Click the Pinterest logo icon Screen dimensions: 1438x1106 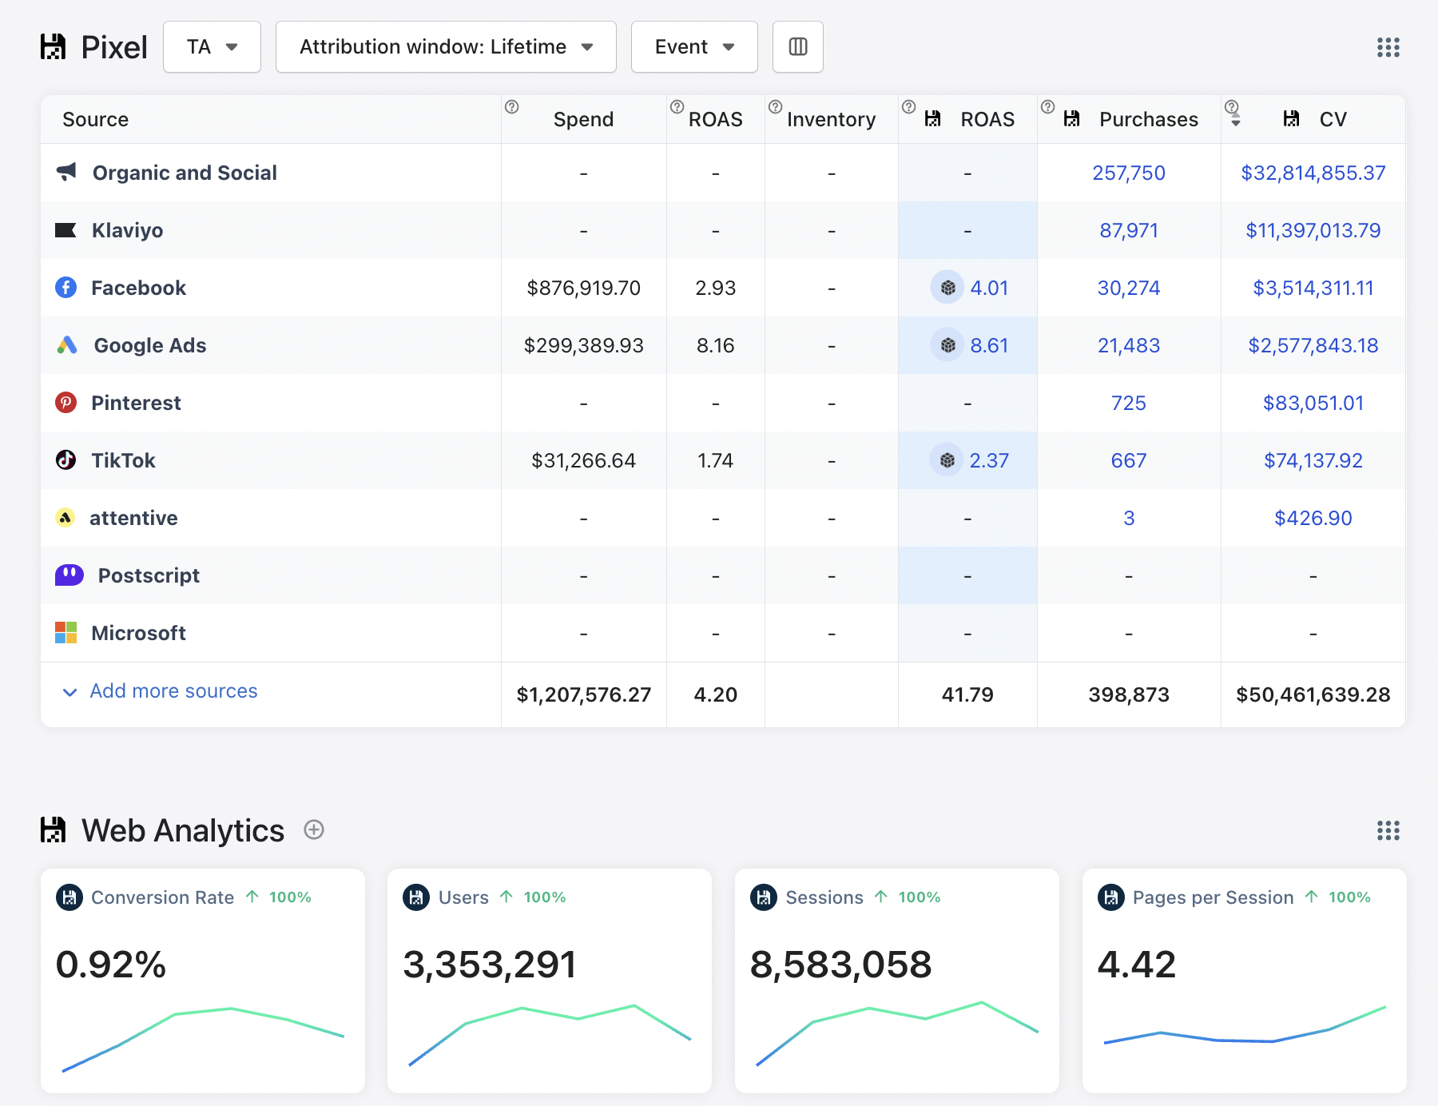pyautogui.click(x=66, y=403)
